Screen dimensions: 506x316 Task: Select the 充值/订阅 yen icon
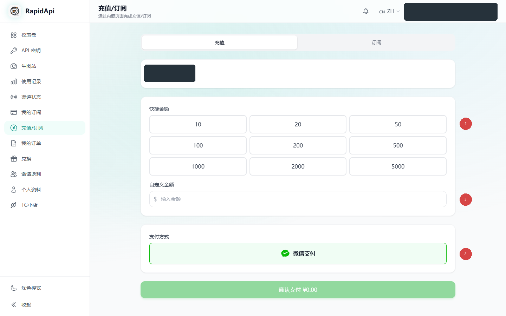[14, 128]
